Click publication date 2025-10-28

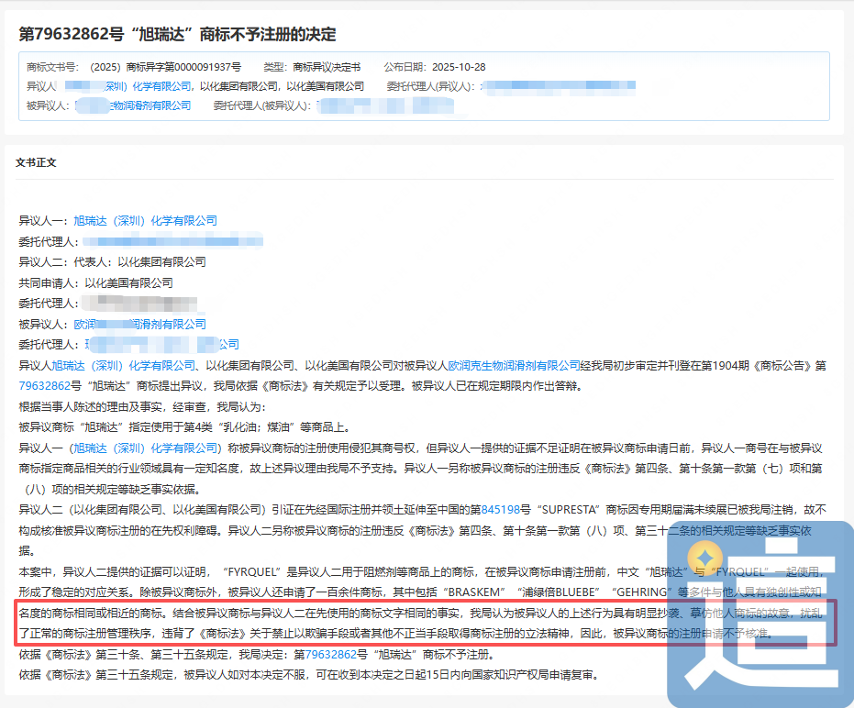(459, 67)
